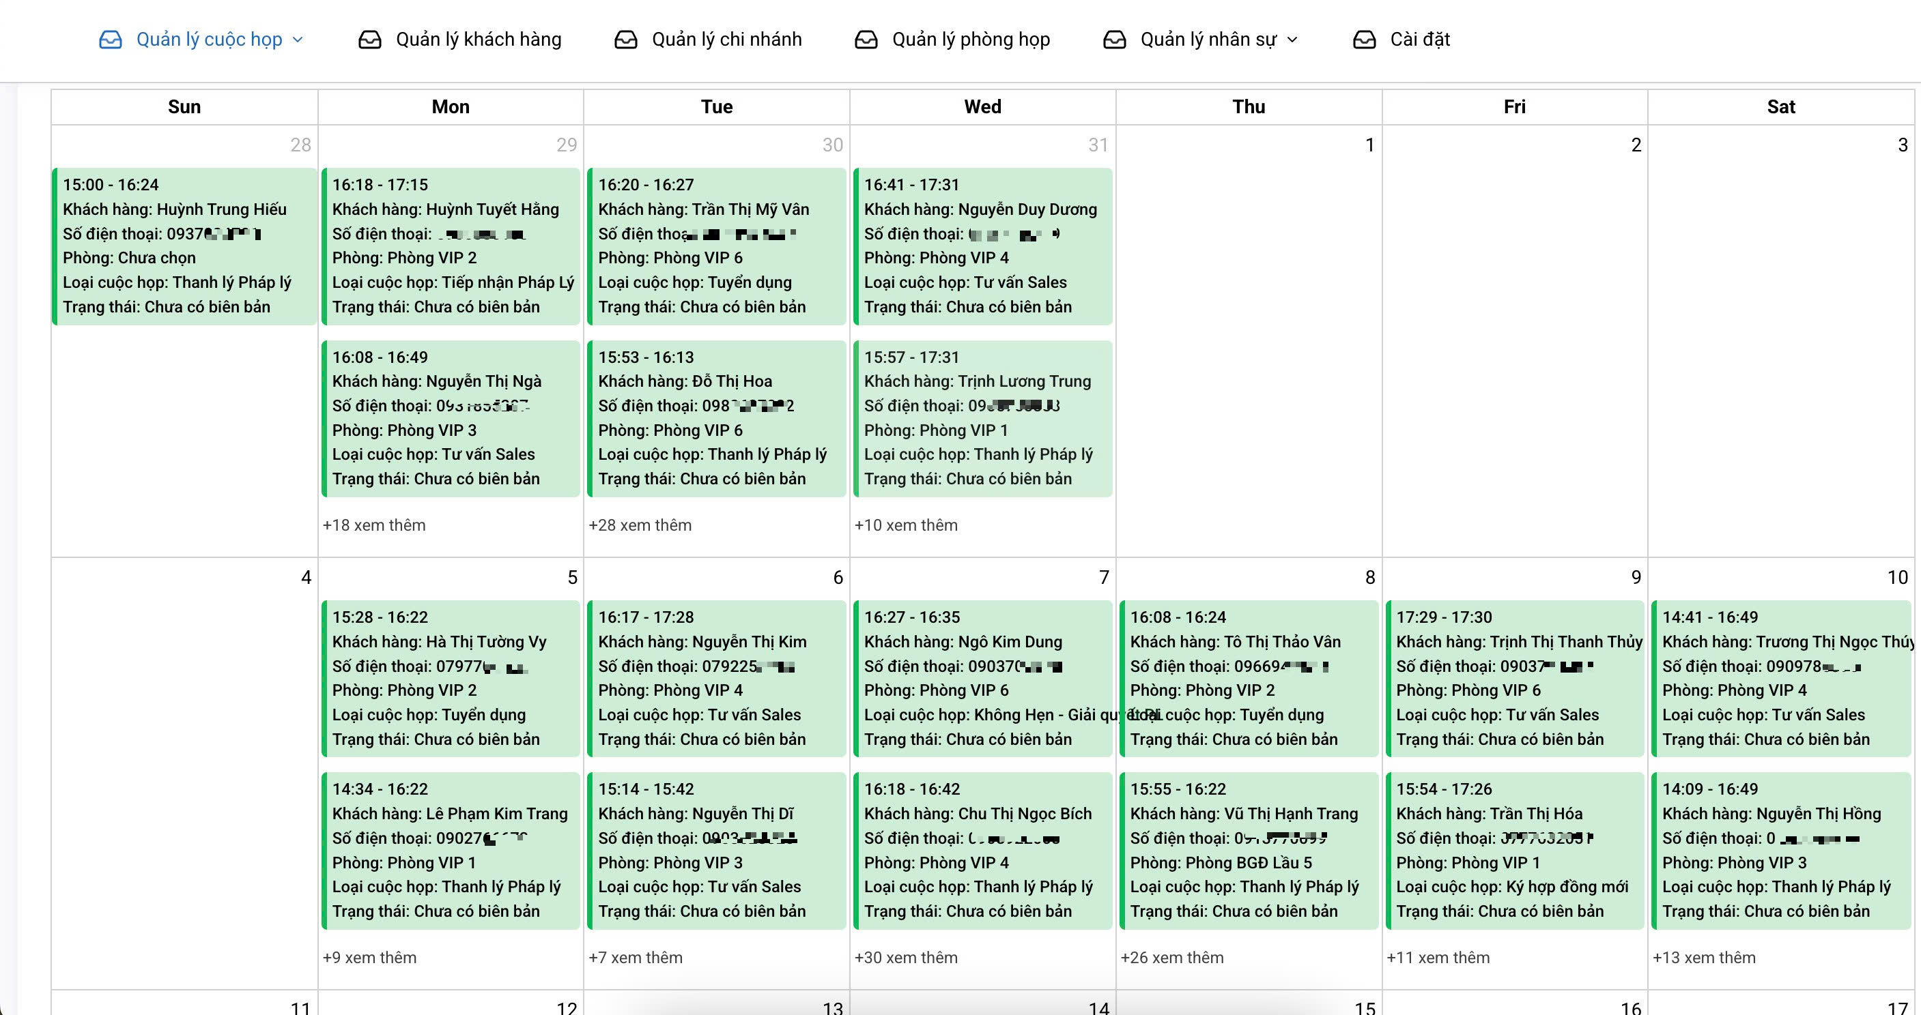The height and width of the screenshot is (1015, 1921).
Task: Click the inbox icon beside Quản lý phòng họp
Action: [866, 40]
